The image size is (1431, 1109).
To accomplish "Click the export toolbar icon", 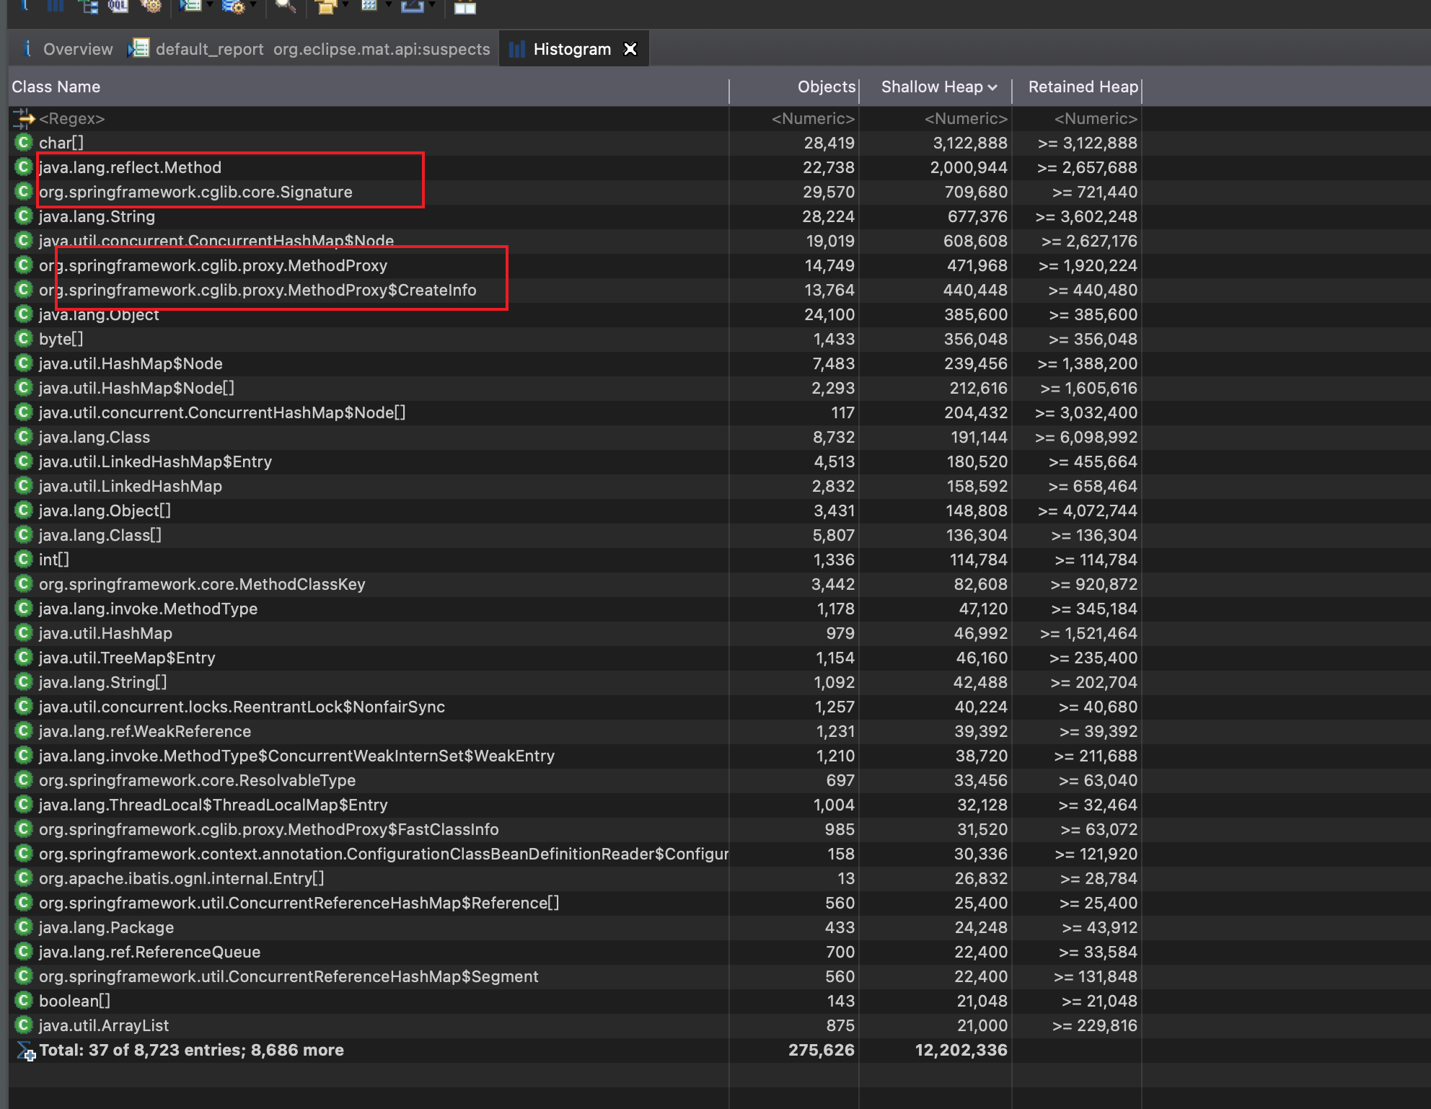I will (412, 6).
